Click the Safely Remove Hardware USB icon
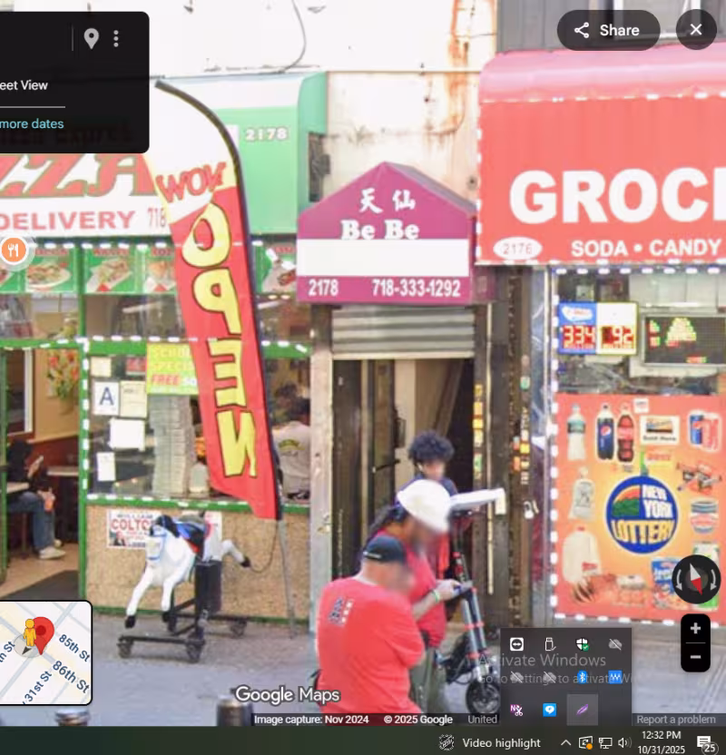 pyautogui.click(x=549, y=644)
